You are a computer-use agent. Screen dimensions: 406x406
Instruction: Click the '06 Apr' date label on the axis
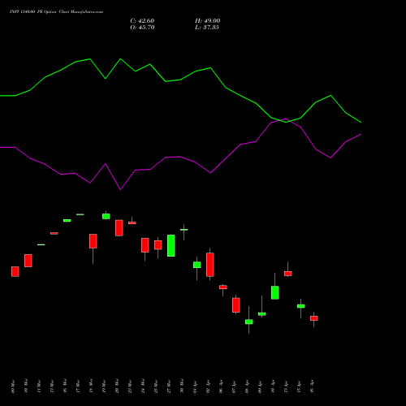[x=222, y=387]
